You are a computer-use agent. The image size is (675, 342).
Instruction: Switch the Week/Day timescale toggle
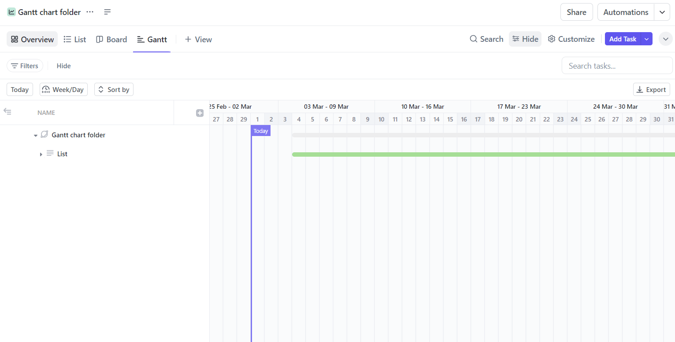tap(63, 89)
